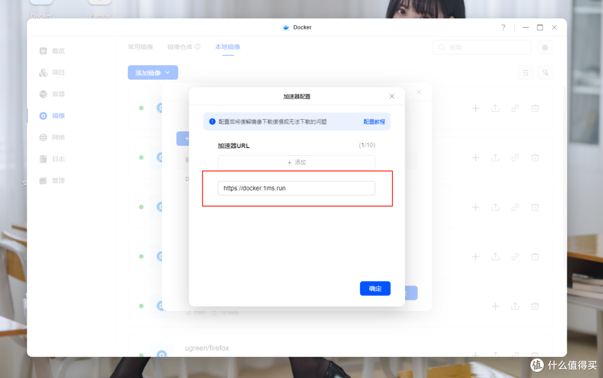This screenshot has height=378, width=603.
Task: Open the Docker desktop shortcut
Action: click(x=41, y=9)
